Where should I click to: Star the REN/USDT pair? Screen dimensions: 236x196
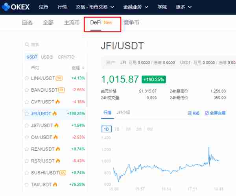pyautogui.click(x=27, y=149)
